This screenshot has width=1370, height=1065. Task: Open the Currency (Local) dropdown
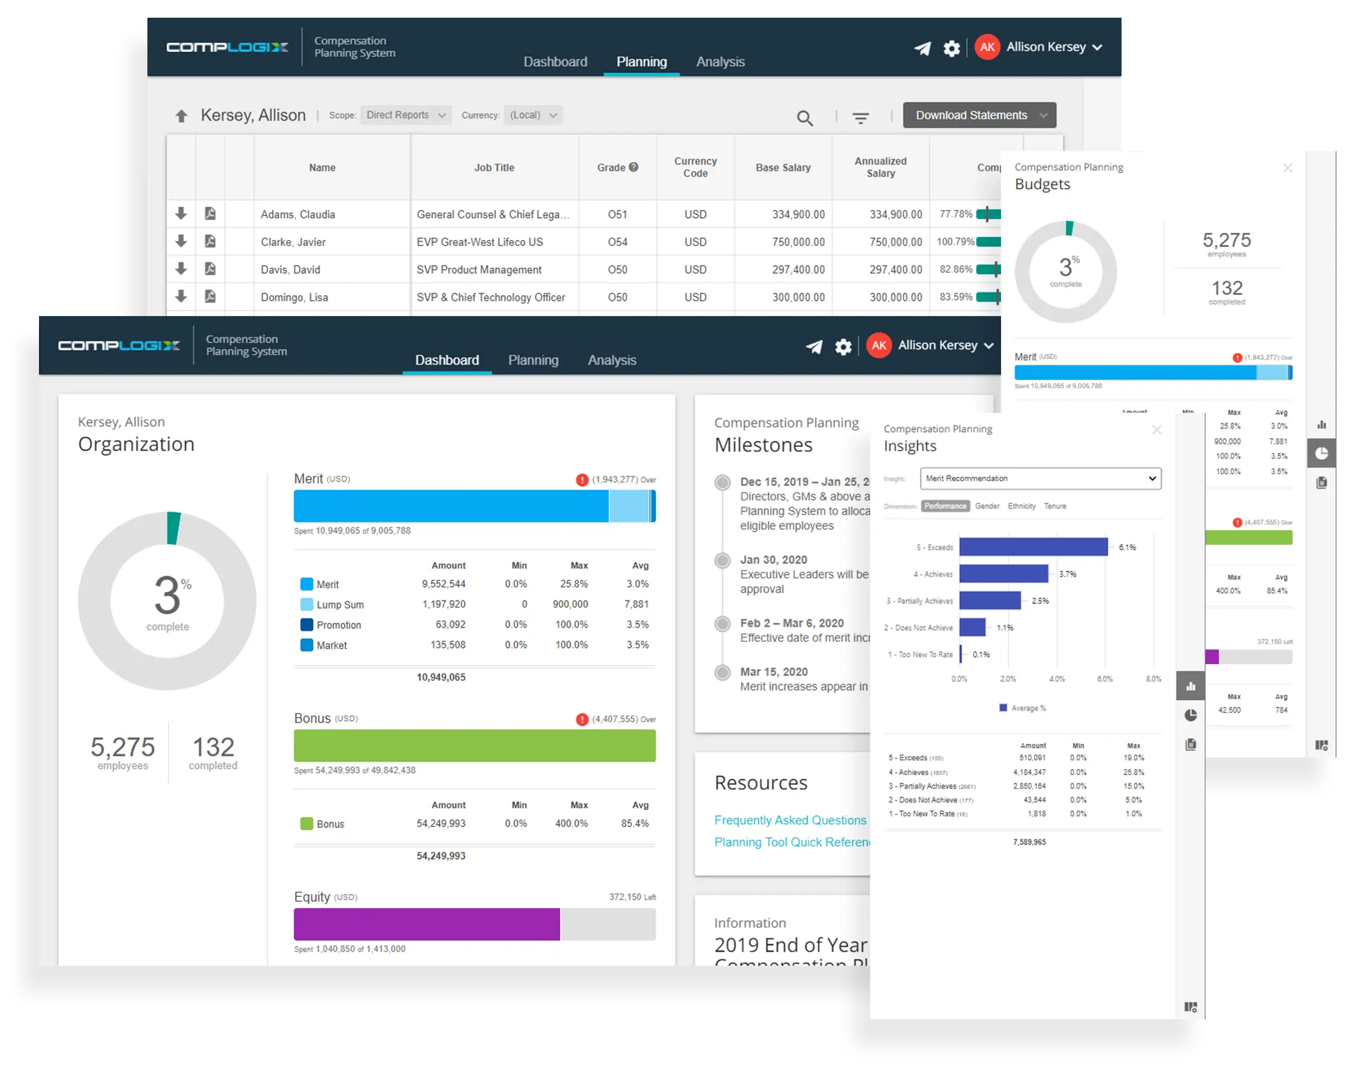click(x=533, y=116)
